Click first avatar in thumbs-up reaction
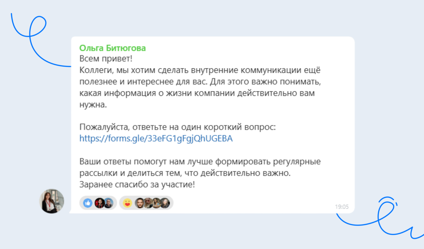This screenshot has width=424, height=249. 100,203
